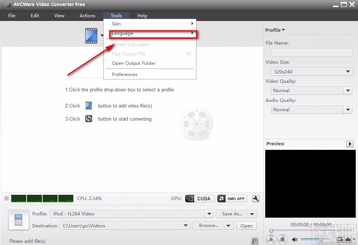Open the file list icon at bottom right
The image size is (358, 245).
255,241
